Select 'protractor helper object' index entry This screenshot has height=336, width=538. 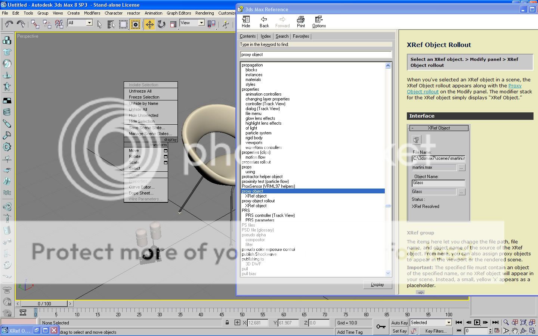click(x=262, y=177)
